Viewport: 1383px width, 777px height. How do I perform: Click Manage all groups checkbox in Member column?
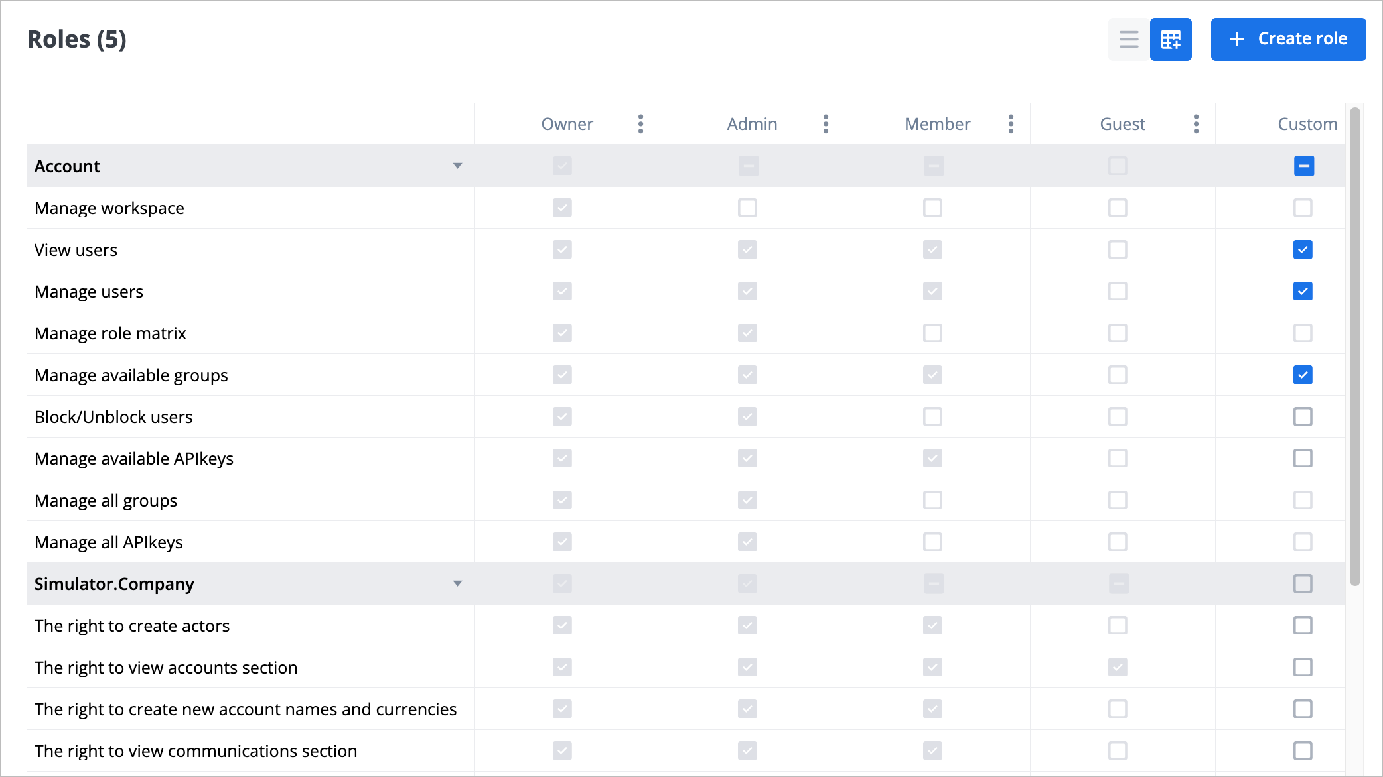[932, 500]
